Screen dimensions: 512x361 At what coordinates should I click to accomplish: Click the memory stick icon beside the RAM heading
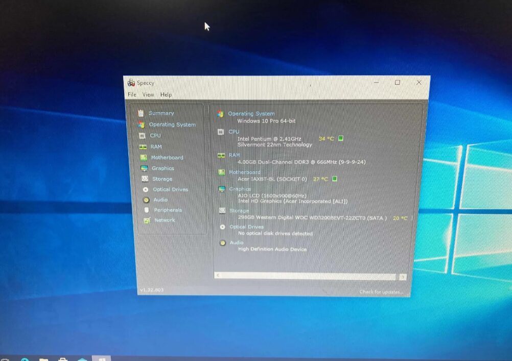[x=221, y=156]
